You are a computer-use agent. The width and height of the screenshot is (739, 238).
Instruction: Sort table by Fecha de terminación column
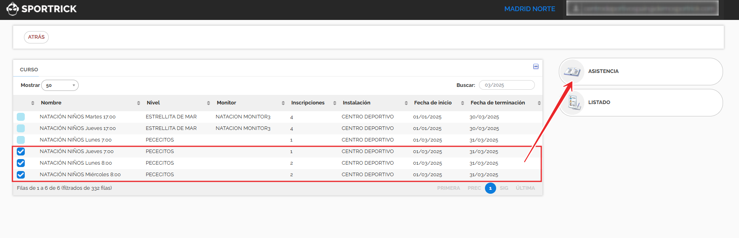tap(498, 103)
